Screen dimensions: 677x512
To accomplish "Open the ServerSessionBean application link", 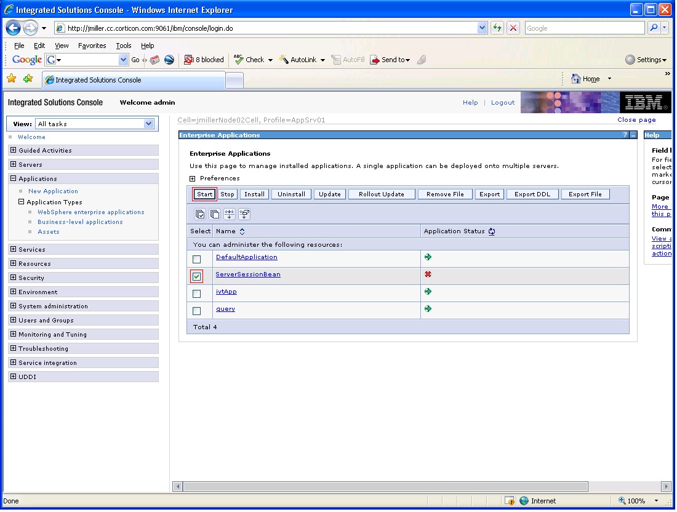I will [x=248, y=274].
